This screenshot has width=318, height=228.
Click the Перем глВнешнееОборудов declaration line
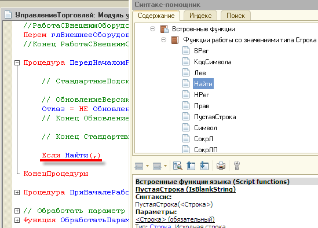(x=76, y=35)
